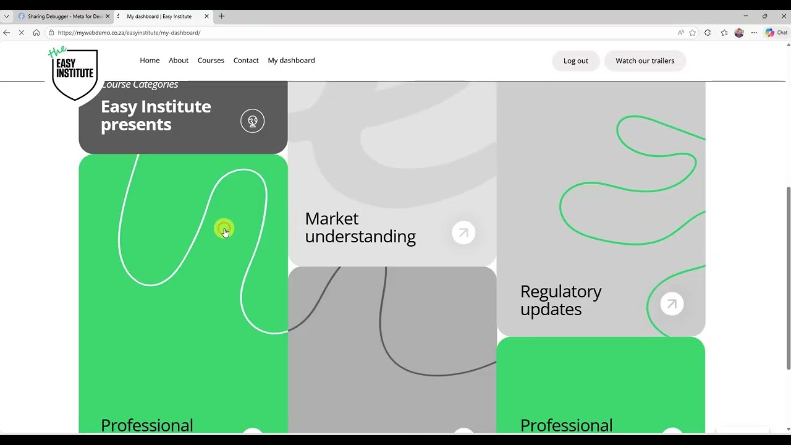The height and width of the screenshot is (445, 791).
Task: Select the My dashboard Easy Institute tab
Action: (x=164, y=16)
